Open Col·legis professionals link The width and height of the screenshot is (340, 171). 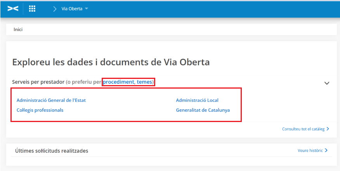tap(40, 110)
